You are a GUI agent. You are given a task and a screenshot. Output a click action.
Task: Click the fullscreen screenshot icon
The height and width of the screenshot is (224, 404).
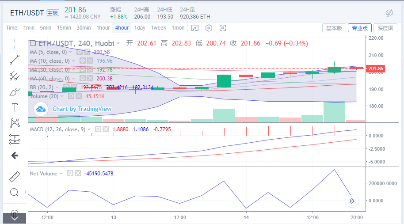click(223, 28)
